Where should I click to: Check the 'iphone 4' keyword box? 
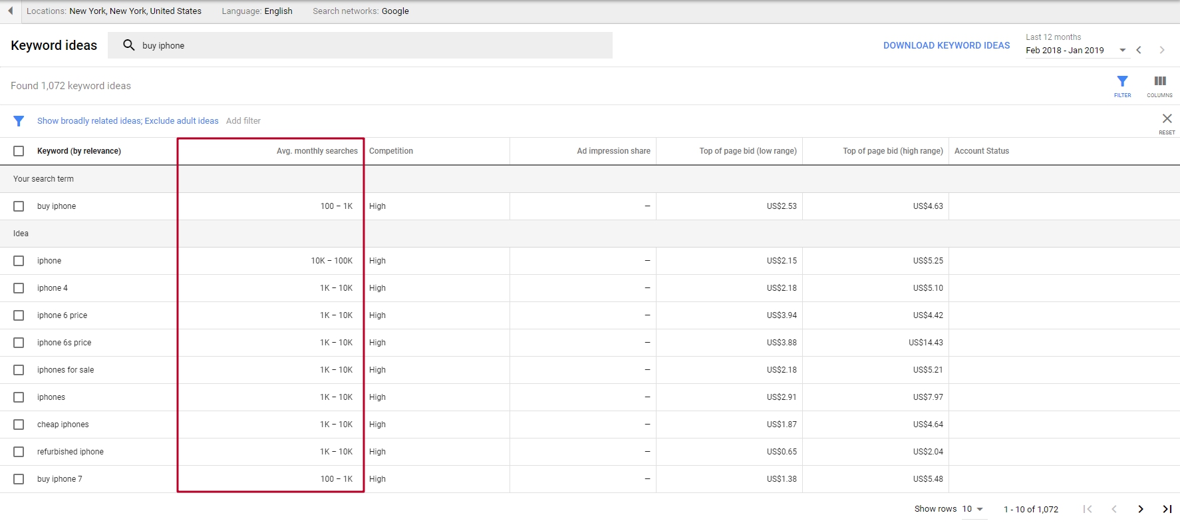pos(19,288)
